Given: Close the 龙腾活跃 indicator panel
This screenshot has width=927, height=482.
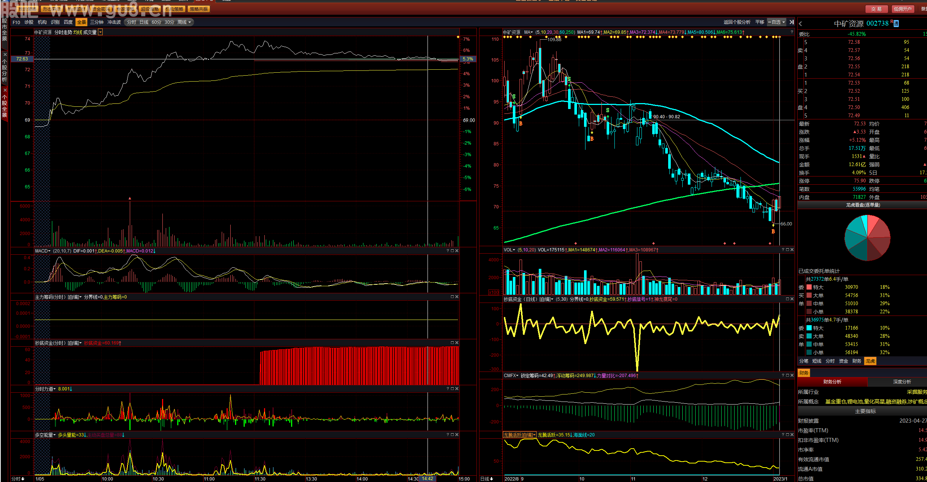Looking at the screenshot, I should pos(792,435).
